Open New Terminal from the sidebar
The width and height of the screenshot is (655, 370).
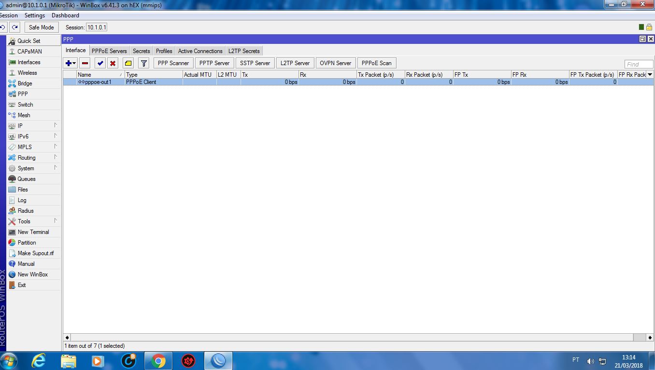click(34, 232)
